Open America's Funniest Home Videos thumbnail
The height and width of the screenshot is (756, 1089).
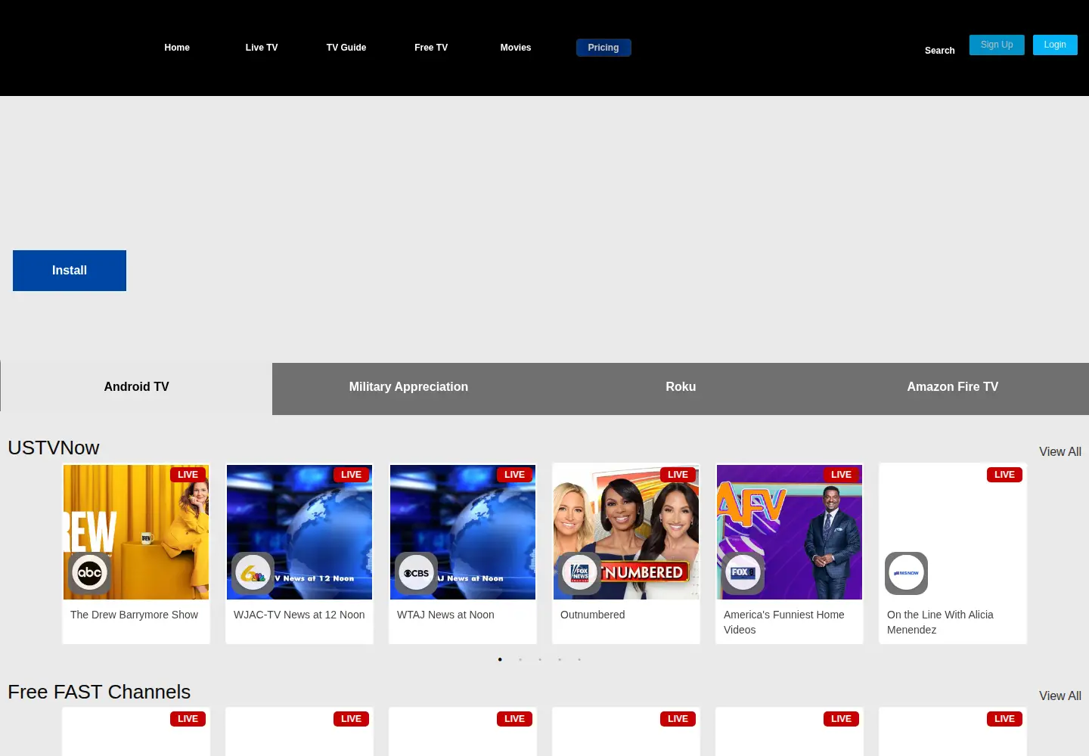[x=790, y=532]
